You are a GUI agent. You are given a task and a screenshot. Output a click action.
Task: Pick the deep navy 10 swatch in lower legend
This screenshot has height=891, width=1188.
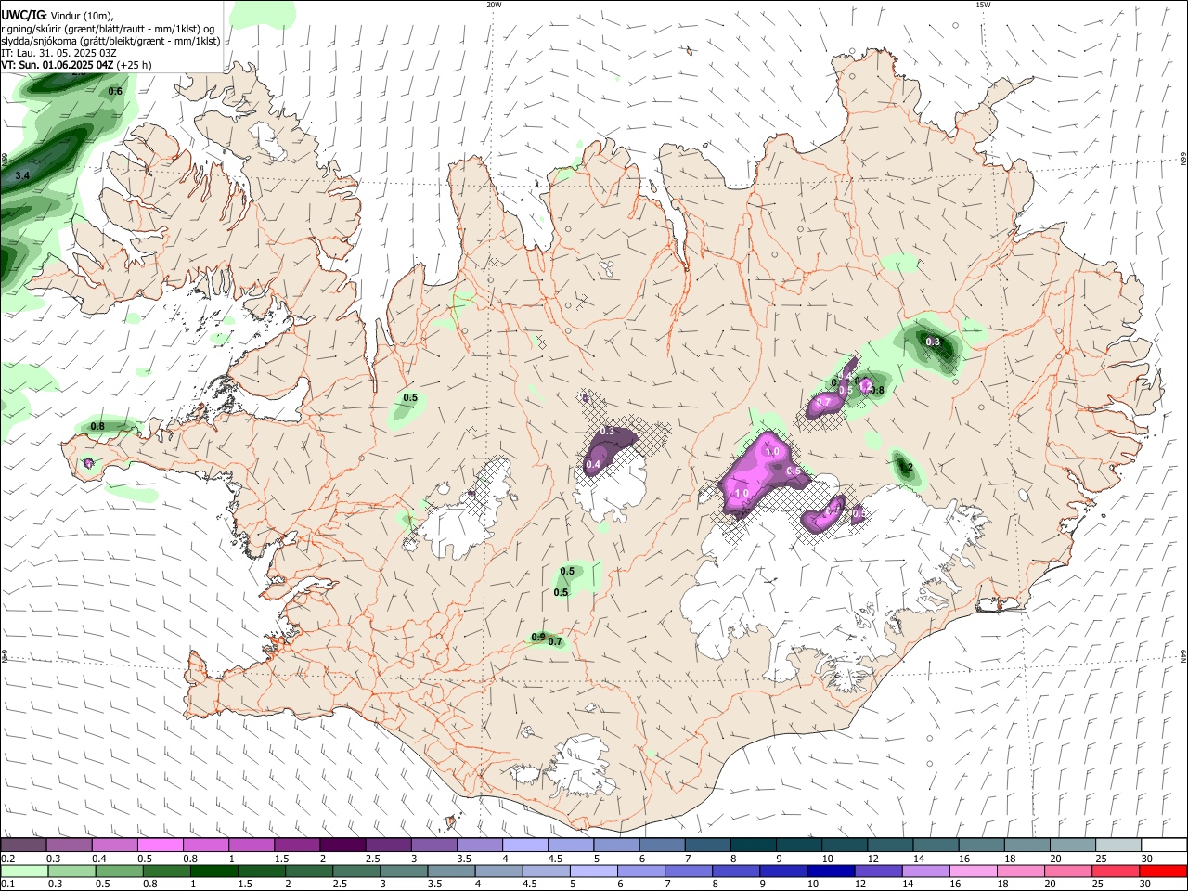pos(831,872)
